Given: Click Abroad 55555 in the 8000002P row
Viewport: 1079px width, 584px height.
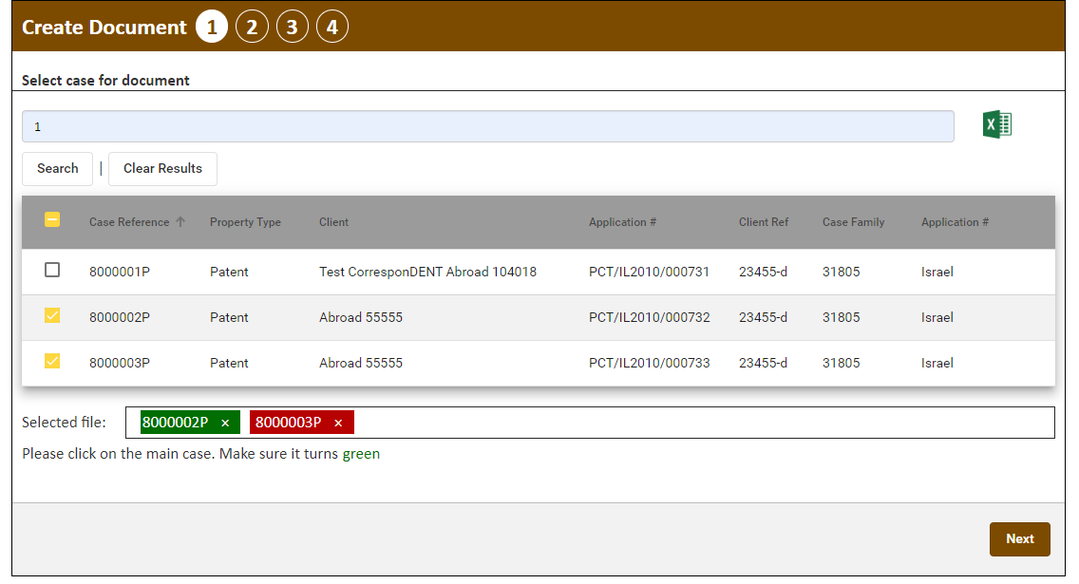Looking at the screenshot, I should tap(361, 317).
